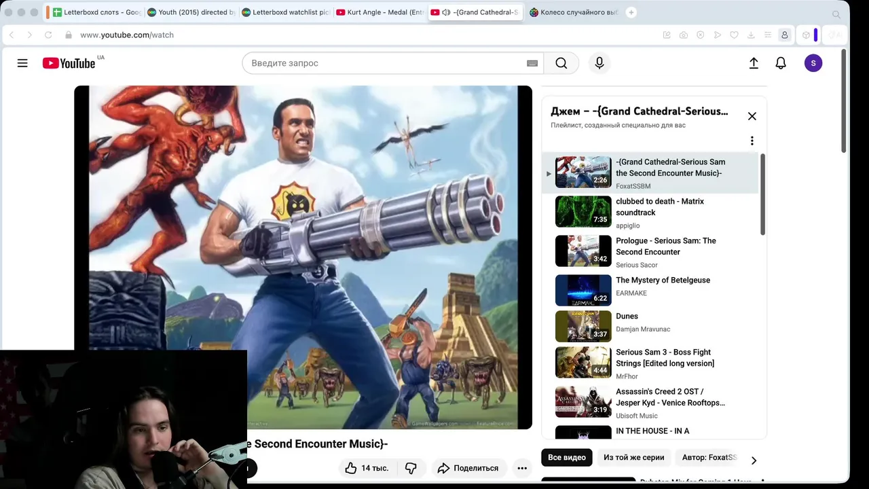Switch to Youth (2015) tab
The image size is (869, 489).
pyautogui.click(x=190, y=12)
